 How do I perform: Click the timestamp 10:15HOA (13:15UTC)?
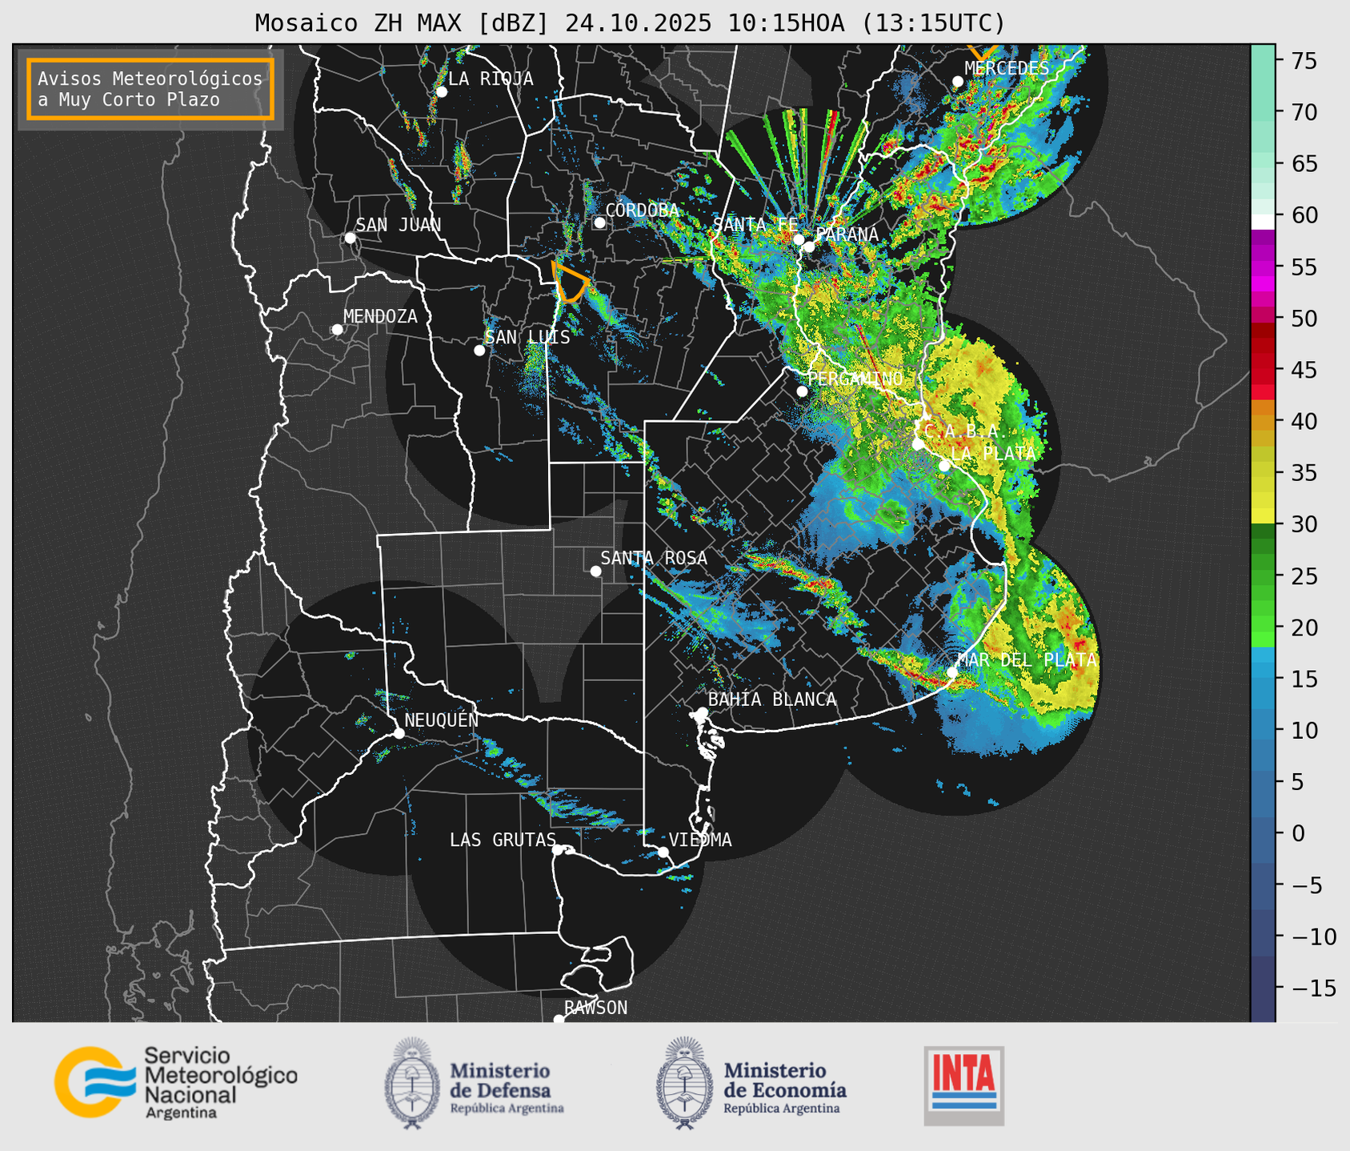coord(866,23)
